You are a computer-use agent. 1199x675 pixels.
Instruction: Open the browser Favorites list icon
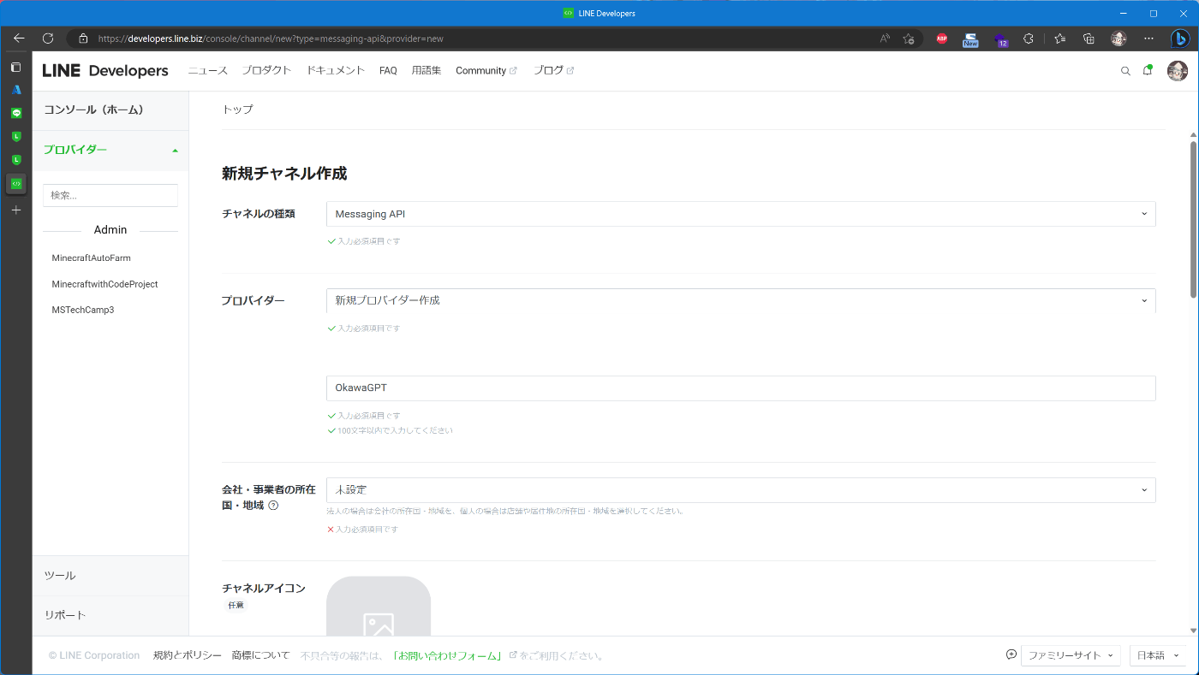click(x=1060, y=38)
